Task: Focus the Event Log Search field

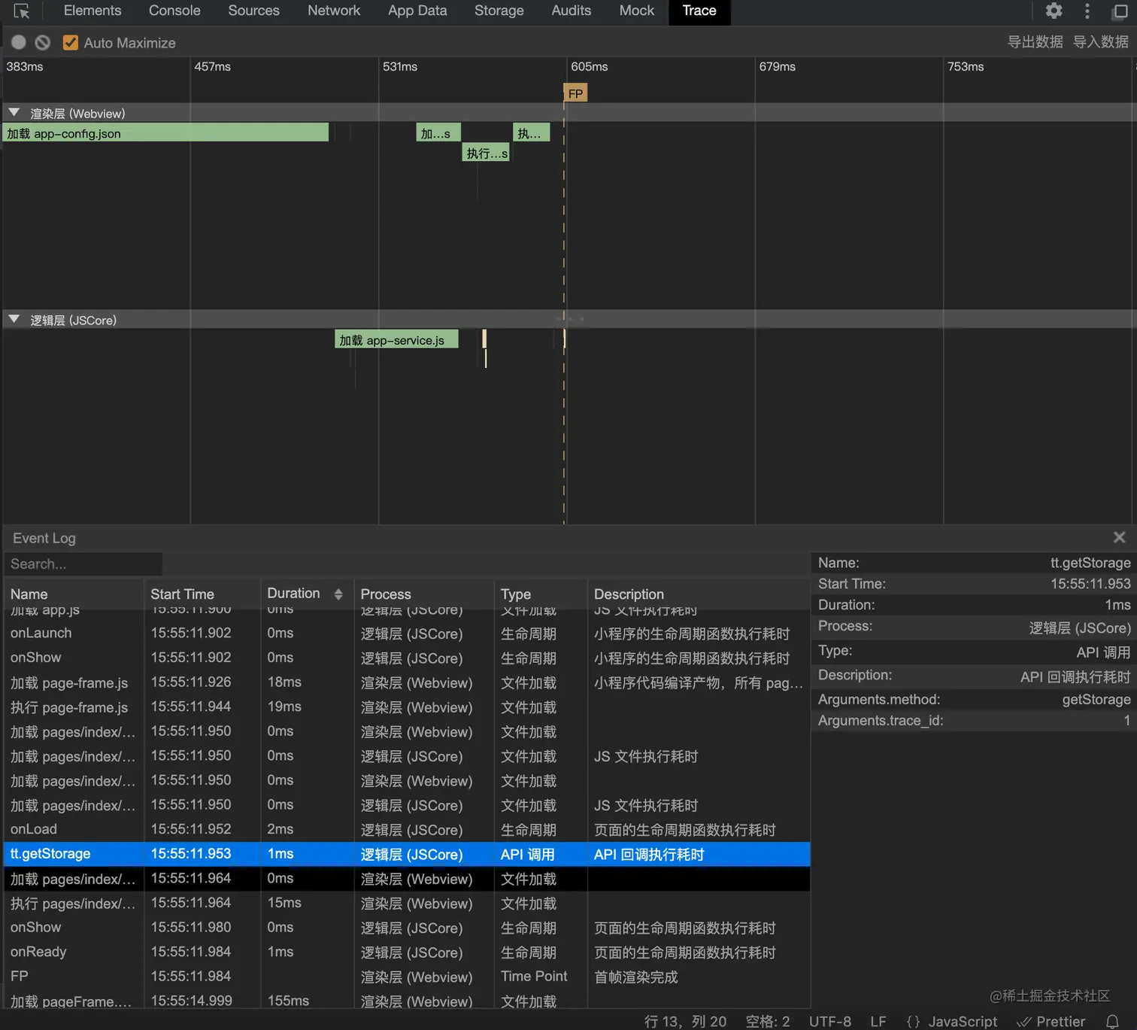Action: (x=83, y=564)
